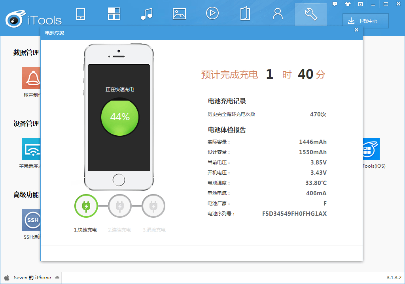
Task: Click the 3.85V current voltage value
Action: tap(318, 163)
